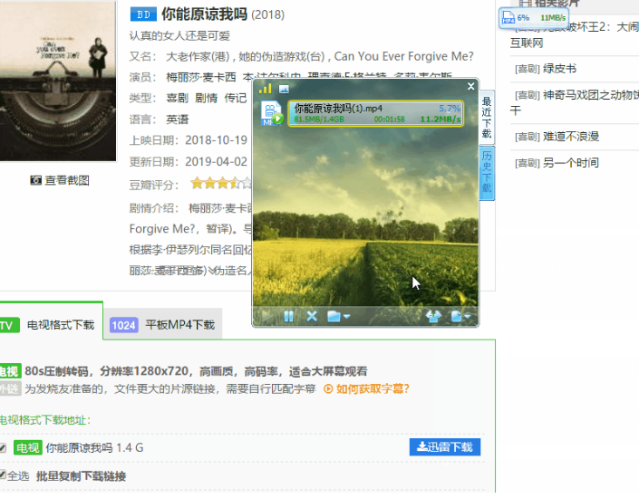Click the download progress bar of 你能原谅我吗(1).mp4
This screenshot has height=498, width=639.
click(376, 113)
